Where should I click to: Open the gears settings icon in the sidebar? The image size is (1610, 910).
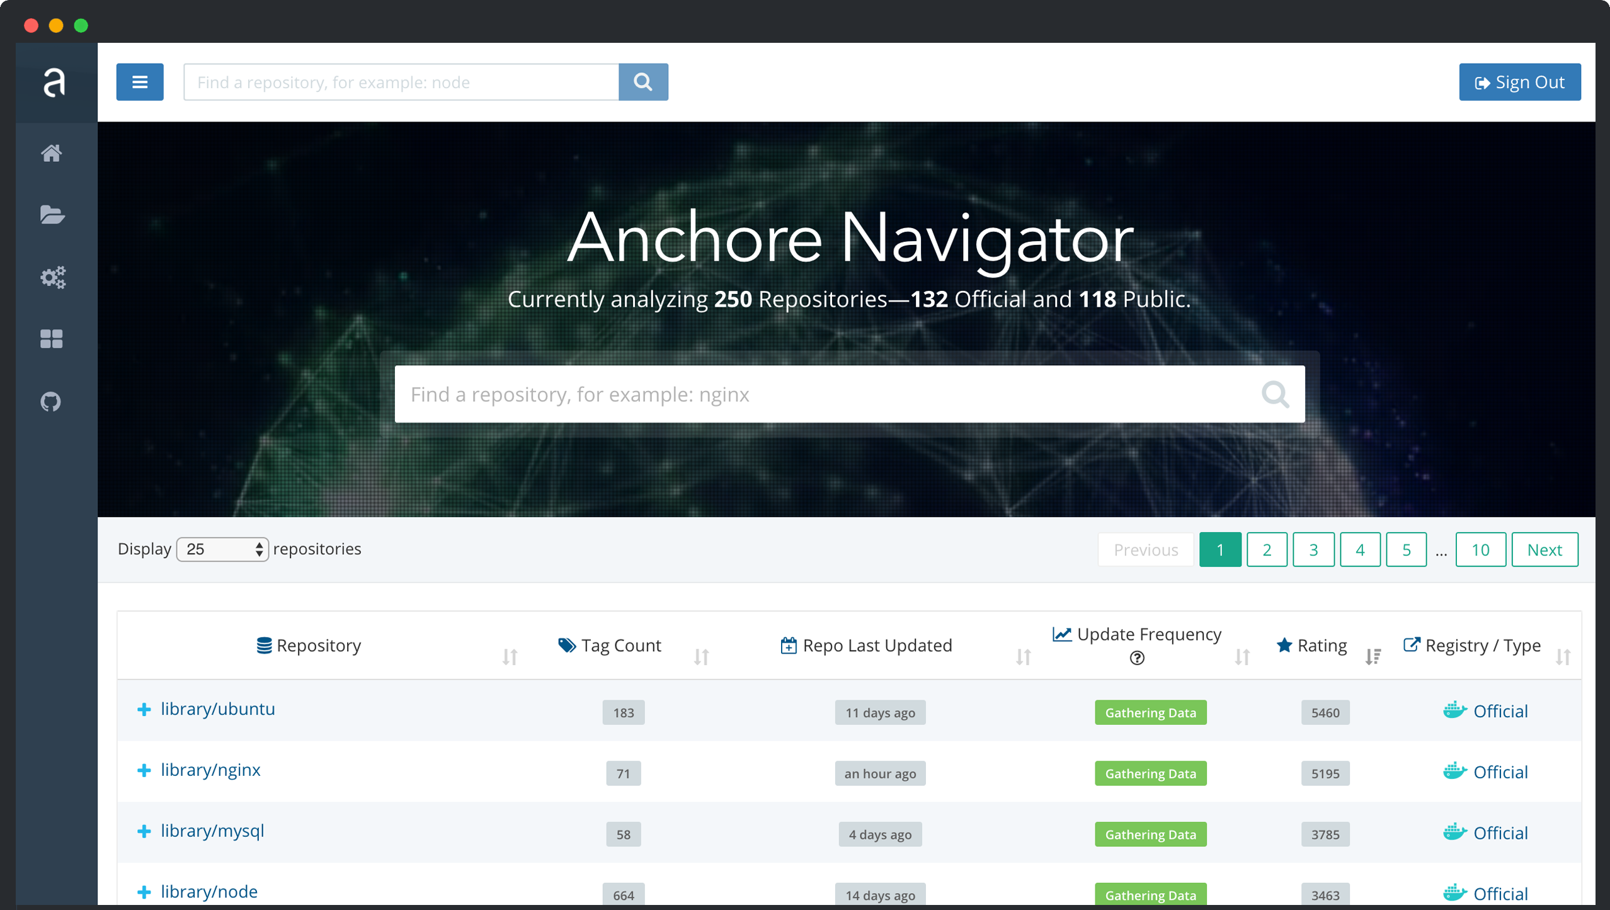click(x=53, y=277)
